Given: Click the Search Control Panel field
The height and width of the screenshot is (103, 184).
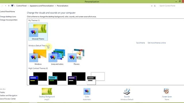Looking at the screenshot, I should click(171, 6).
